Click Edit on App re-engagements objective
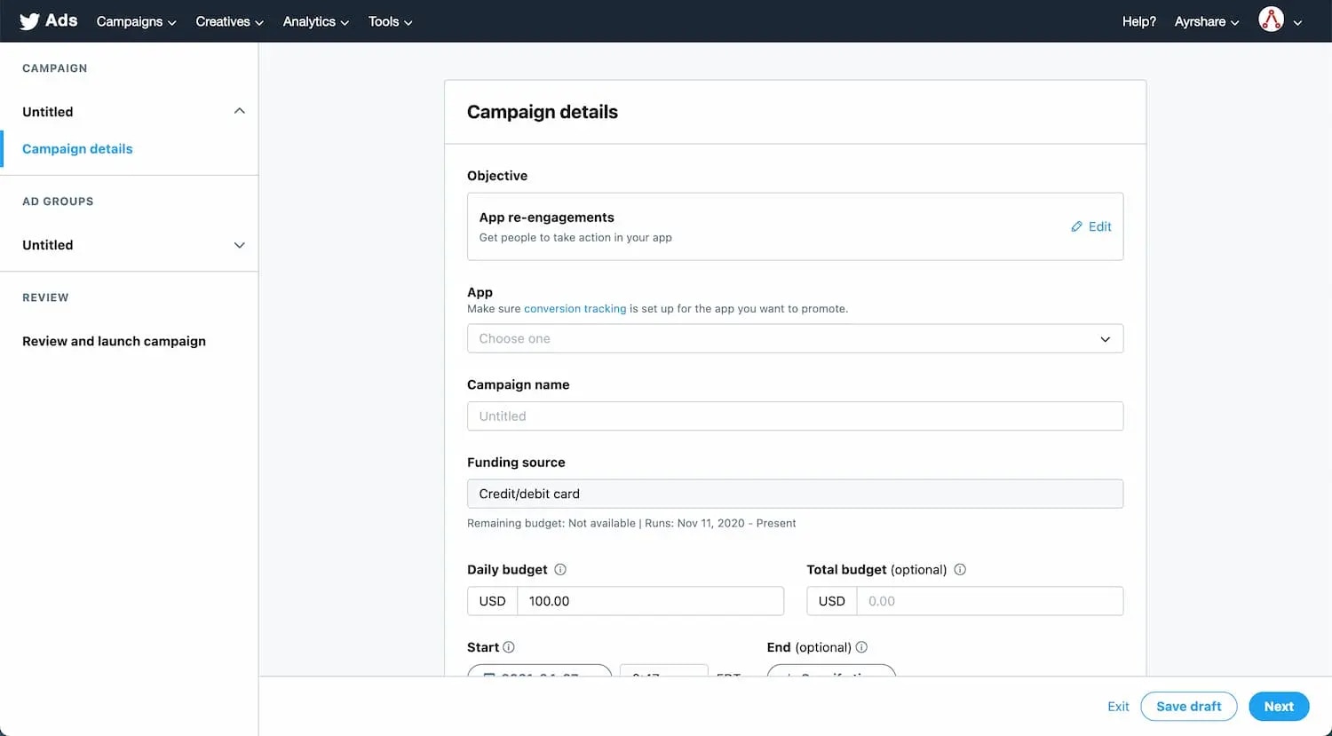1332x736 pixels. coord(1090,226)
